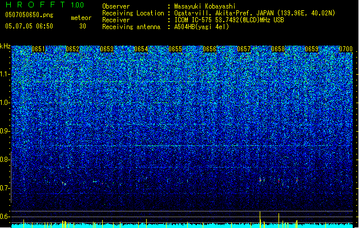The width and height of the screenshot is (359, 228).
Task: Click the 0.7 kHz axis label
Action: (x=5, y=188)
